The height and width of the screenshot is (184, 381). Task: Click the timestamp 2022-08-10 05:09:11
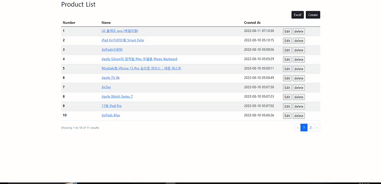pyautogui.click(x=259, y=68)
